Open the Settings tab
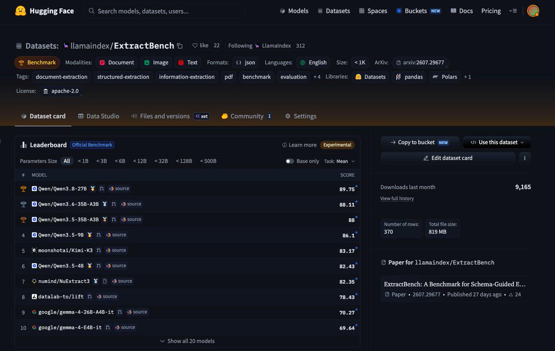Image resolution: width=555 pixels, height=351 pixels. pos(301,116)
